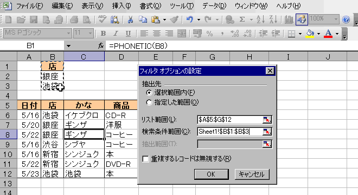Select 選択範囲内 radio option
Image resolution: width=358 pixels, height=195 pixels.
[x=149, y=93]
